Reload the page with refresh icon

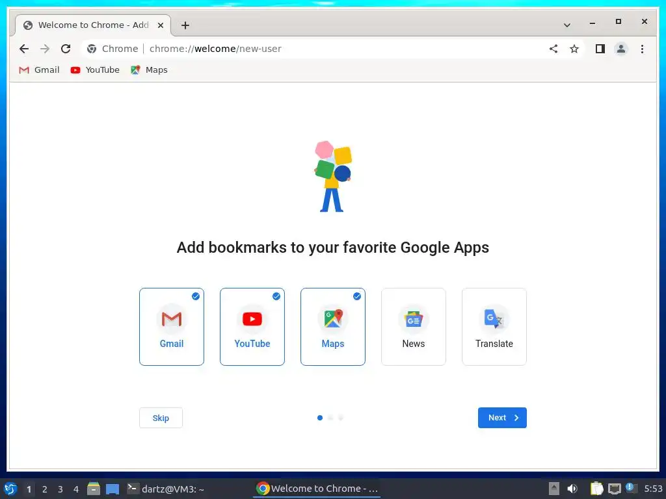tap(66, 49)
